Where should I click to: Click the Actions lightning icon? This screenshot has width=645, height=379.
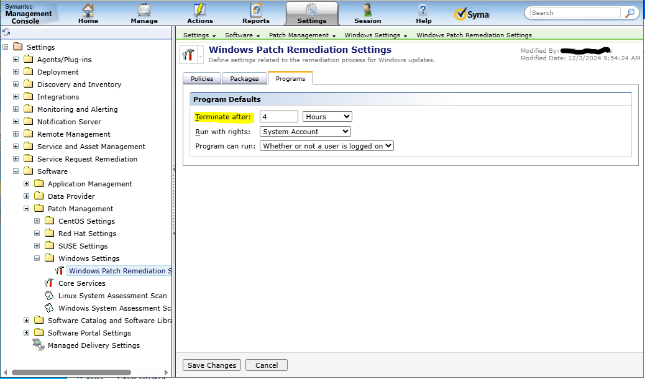point(199,11)
